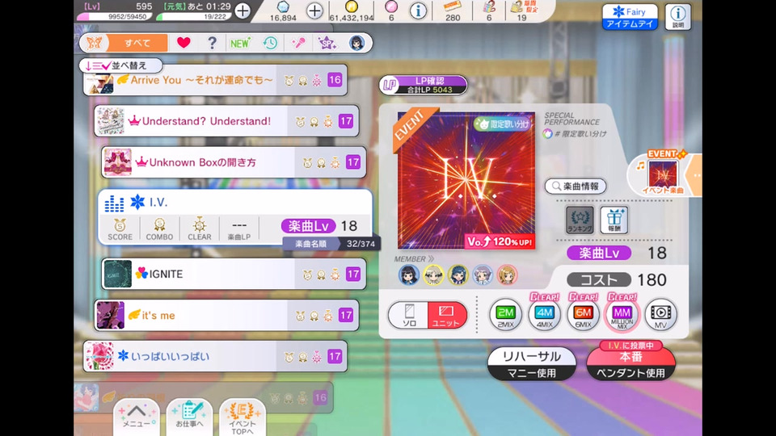This screenshot has height=436, width=776.
Task: Choose the SP star filter
Action: click(x=327, y=43)
